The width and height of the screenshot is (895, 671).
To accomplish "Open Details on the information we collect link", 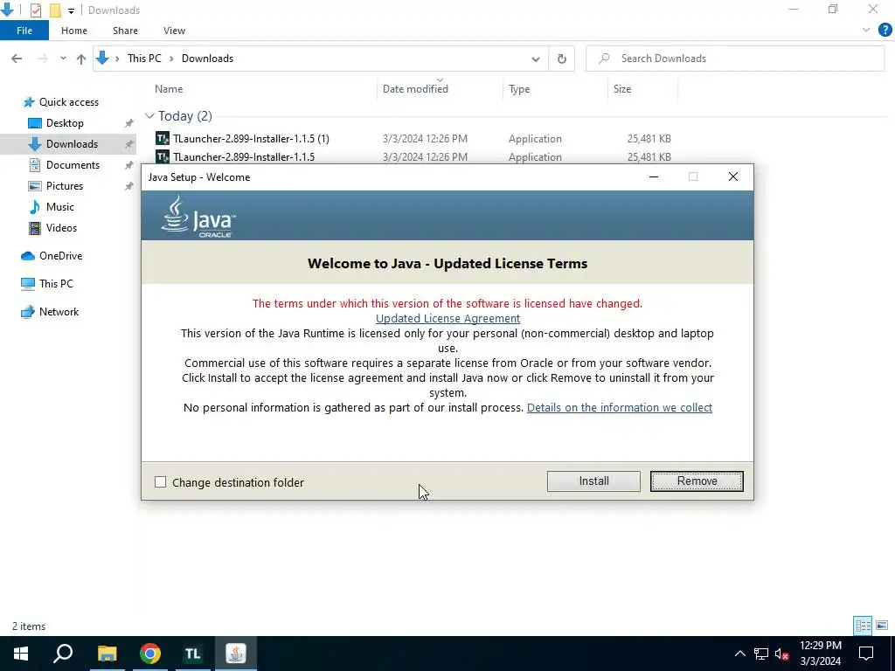I will [620, 407].
